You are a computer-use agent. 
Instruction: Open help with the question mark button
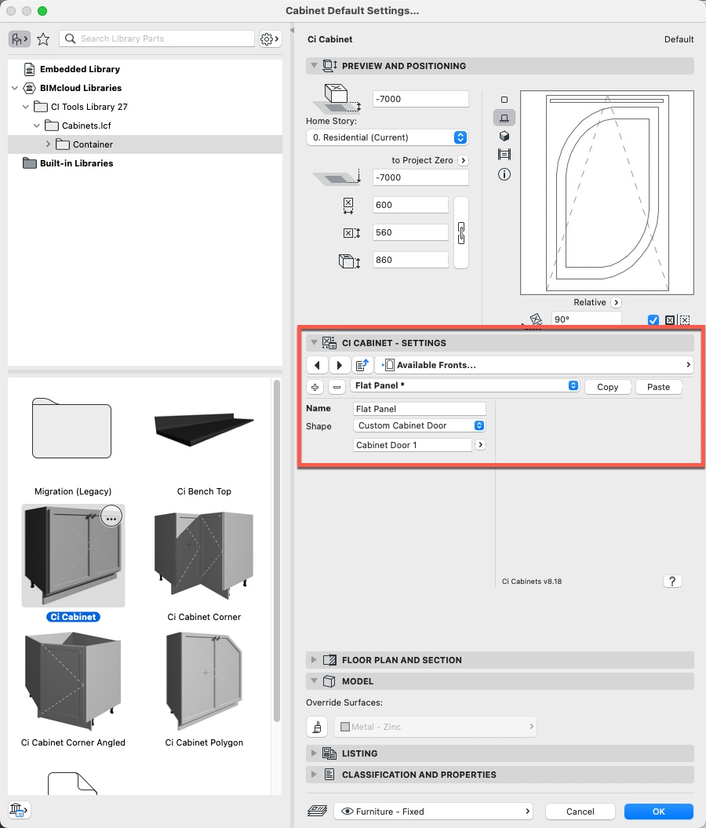tap(672, 582)
